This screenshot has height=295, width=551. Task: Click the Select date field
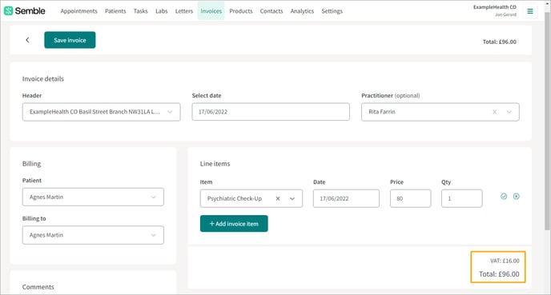271,112
